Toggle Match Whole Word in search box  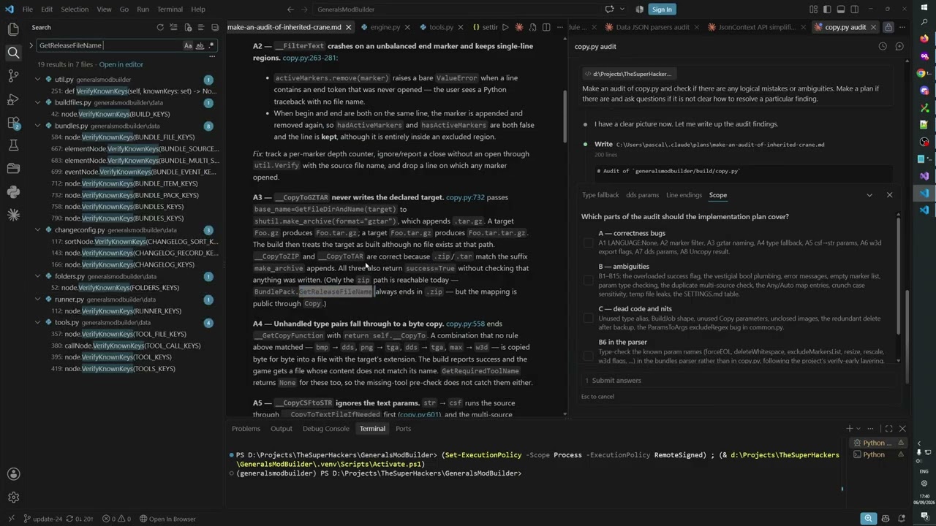pyautogui.click(x=200, y=45)
